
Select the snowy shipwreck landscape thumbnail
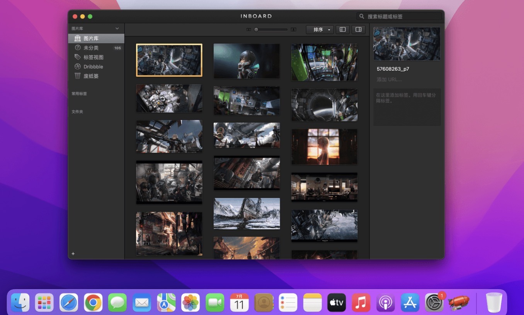pos(247,214)
